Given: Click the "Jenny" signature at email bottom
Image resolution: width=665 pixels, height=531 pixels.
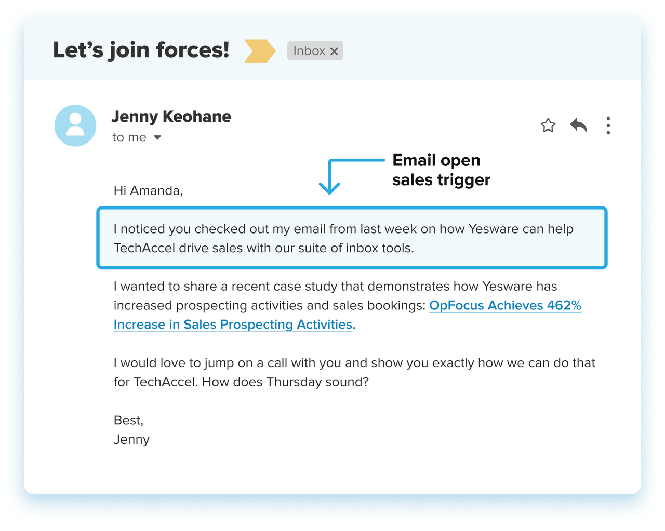Looking at the screenshot, I should (131, 439).
